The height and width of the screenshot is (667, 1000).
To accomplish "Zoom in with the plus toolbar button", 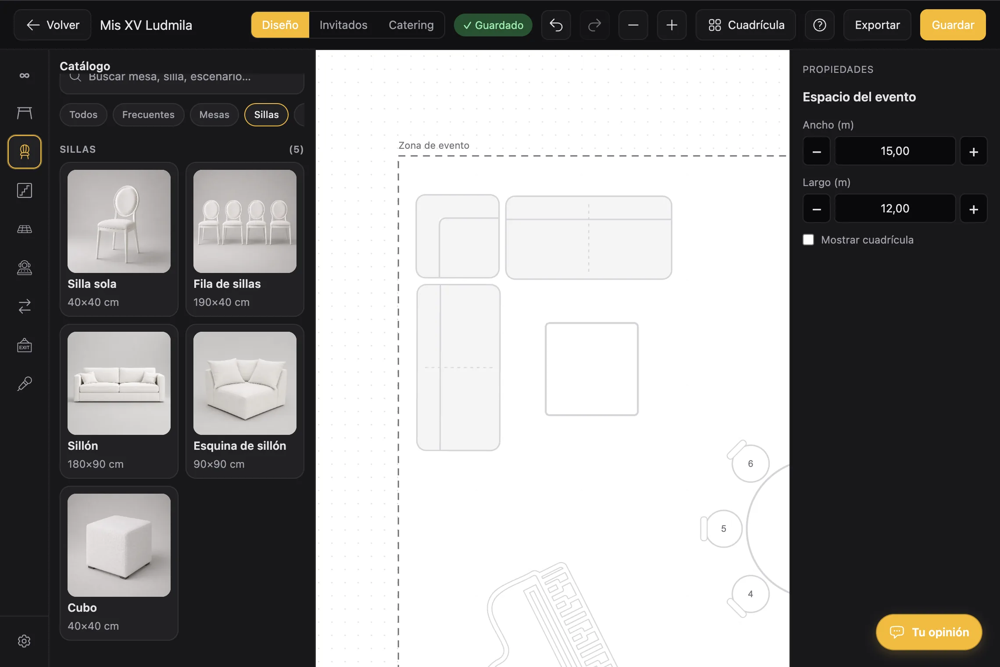I will [672, 25].
